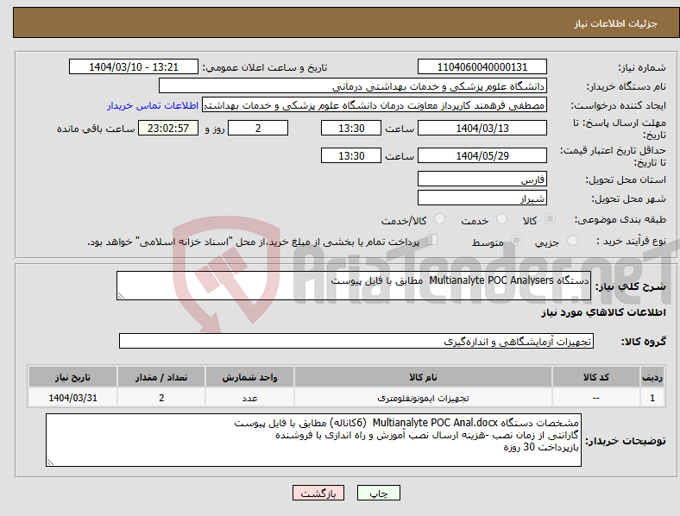Click the announcement date field 1404/03/10 - 13:21
Image resolution: width=680 pixels, height=516 pixels.
pyautogui.click(x=134, y=66)
